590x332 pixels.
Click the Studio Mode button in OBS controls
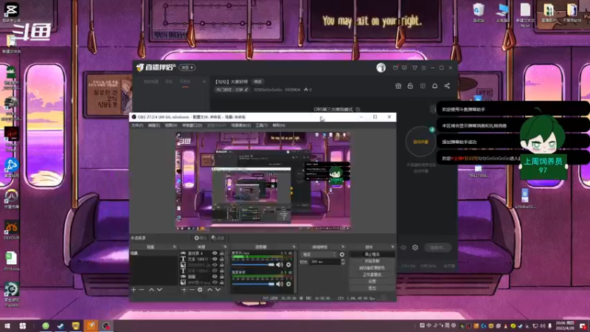click(x=372, y=274)
